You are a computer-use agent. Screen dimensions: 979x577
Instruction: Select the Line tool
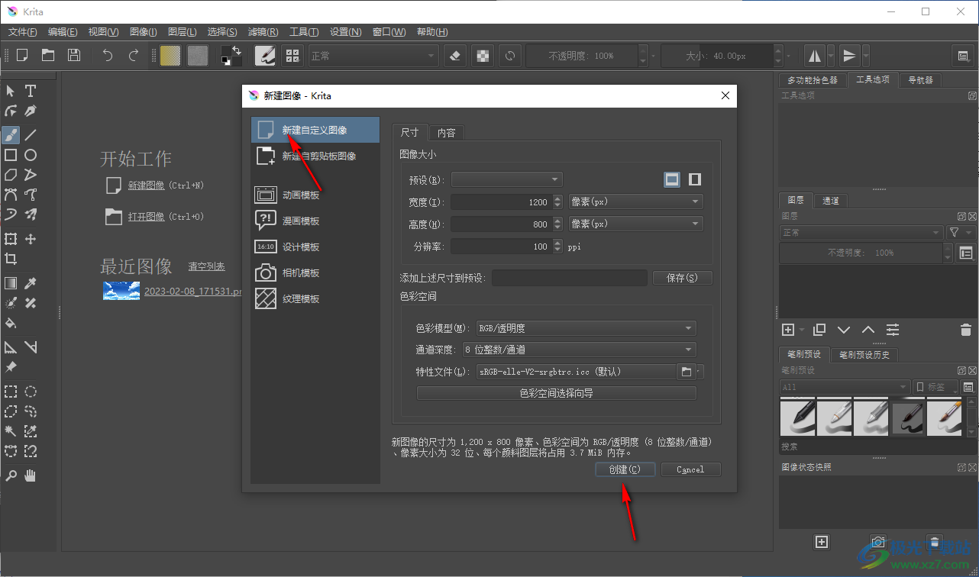tap(31, 135)
